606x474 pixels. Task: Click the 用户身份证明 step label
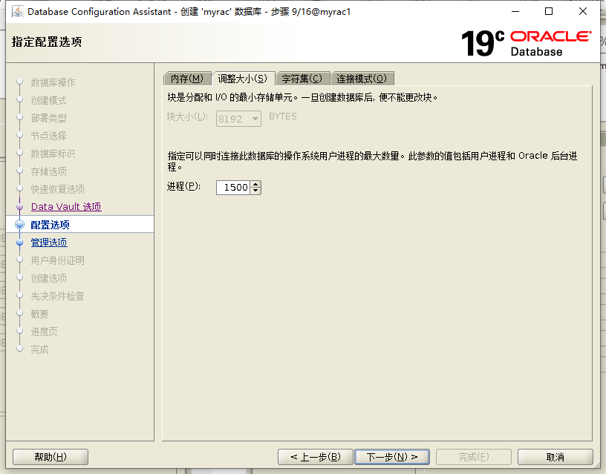click(x=58, y=260)
